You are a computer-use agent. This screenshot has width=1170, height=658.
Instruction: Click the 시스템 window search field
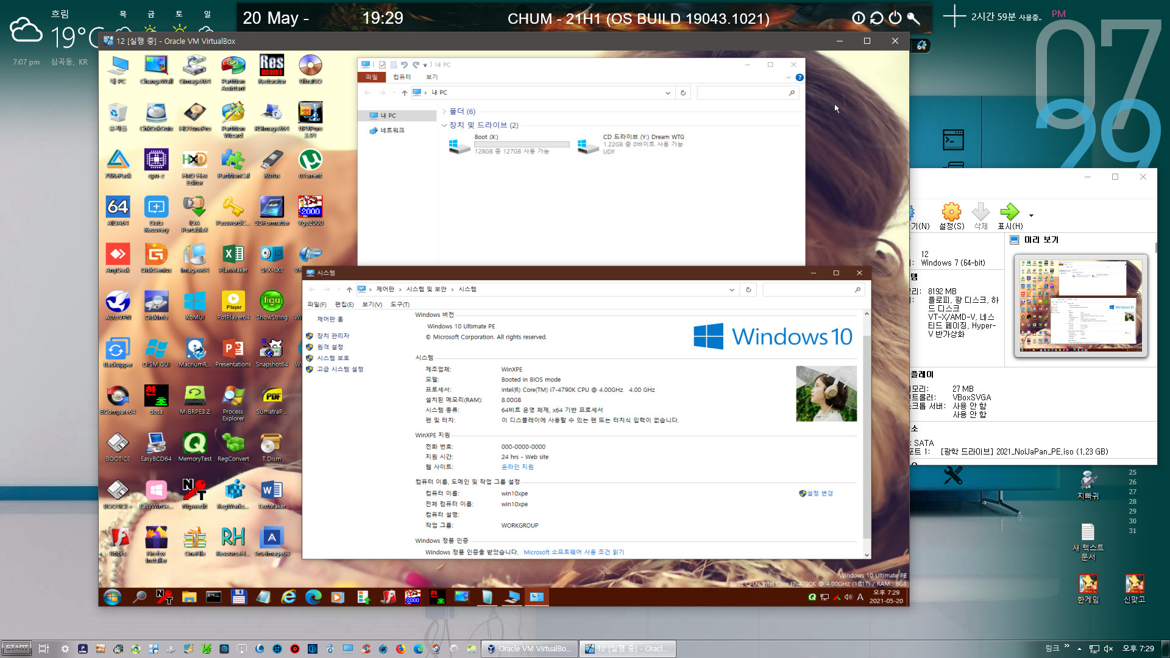813,289
